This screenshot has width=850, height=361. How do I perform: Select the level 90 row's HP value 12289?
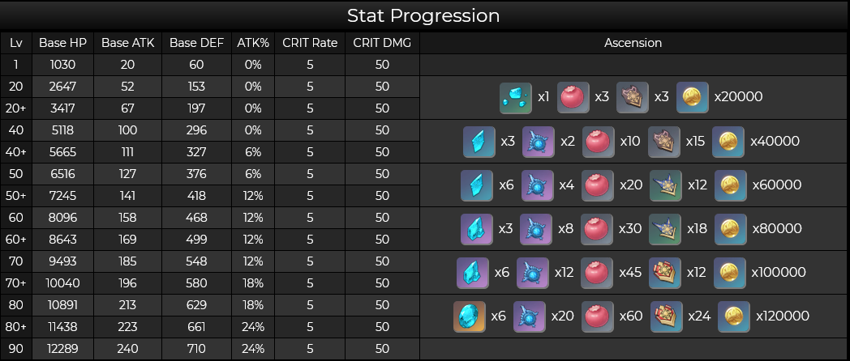tap(63, 349)
